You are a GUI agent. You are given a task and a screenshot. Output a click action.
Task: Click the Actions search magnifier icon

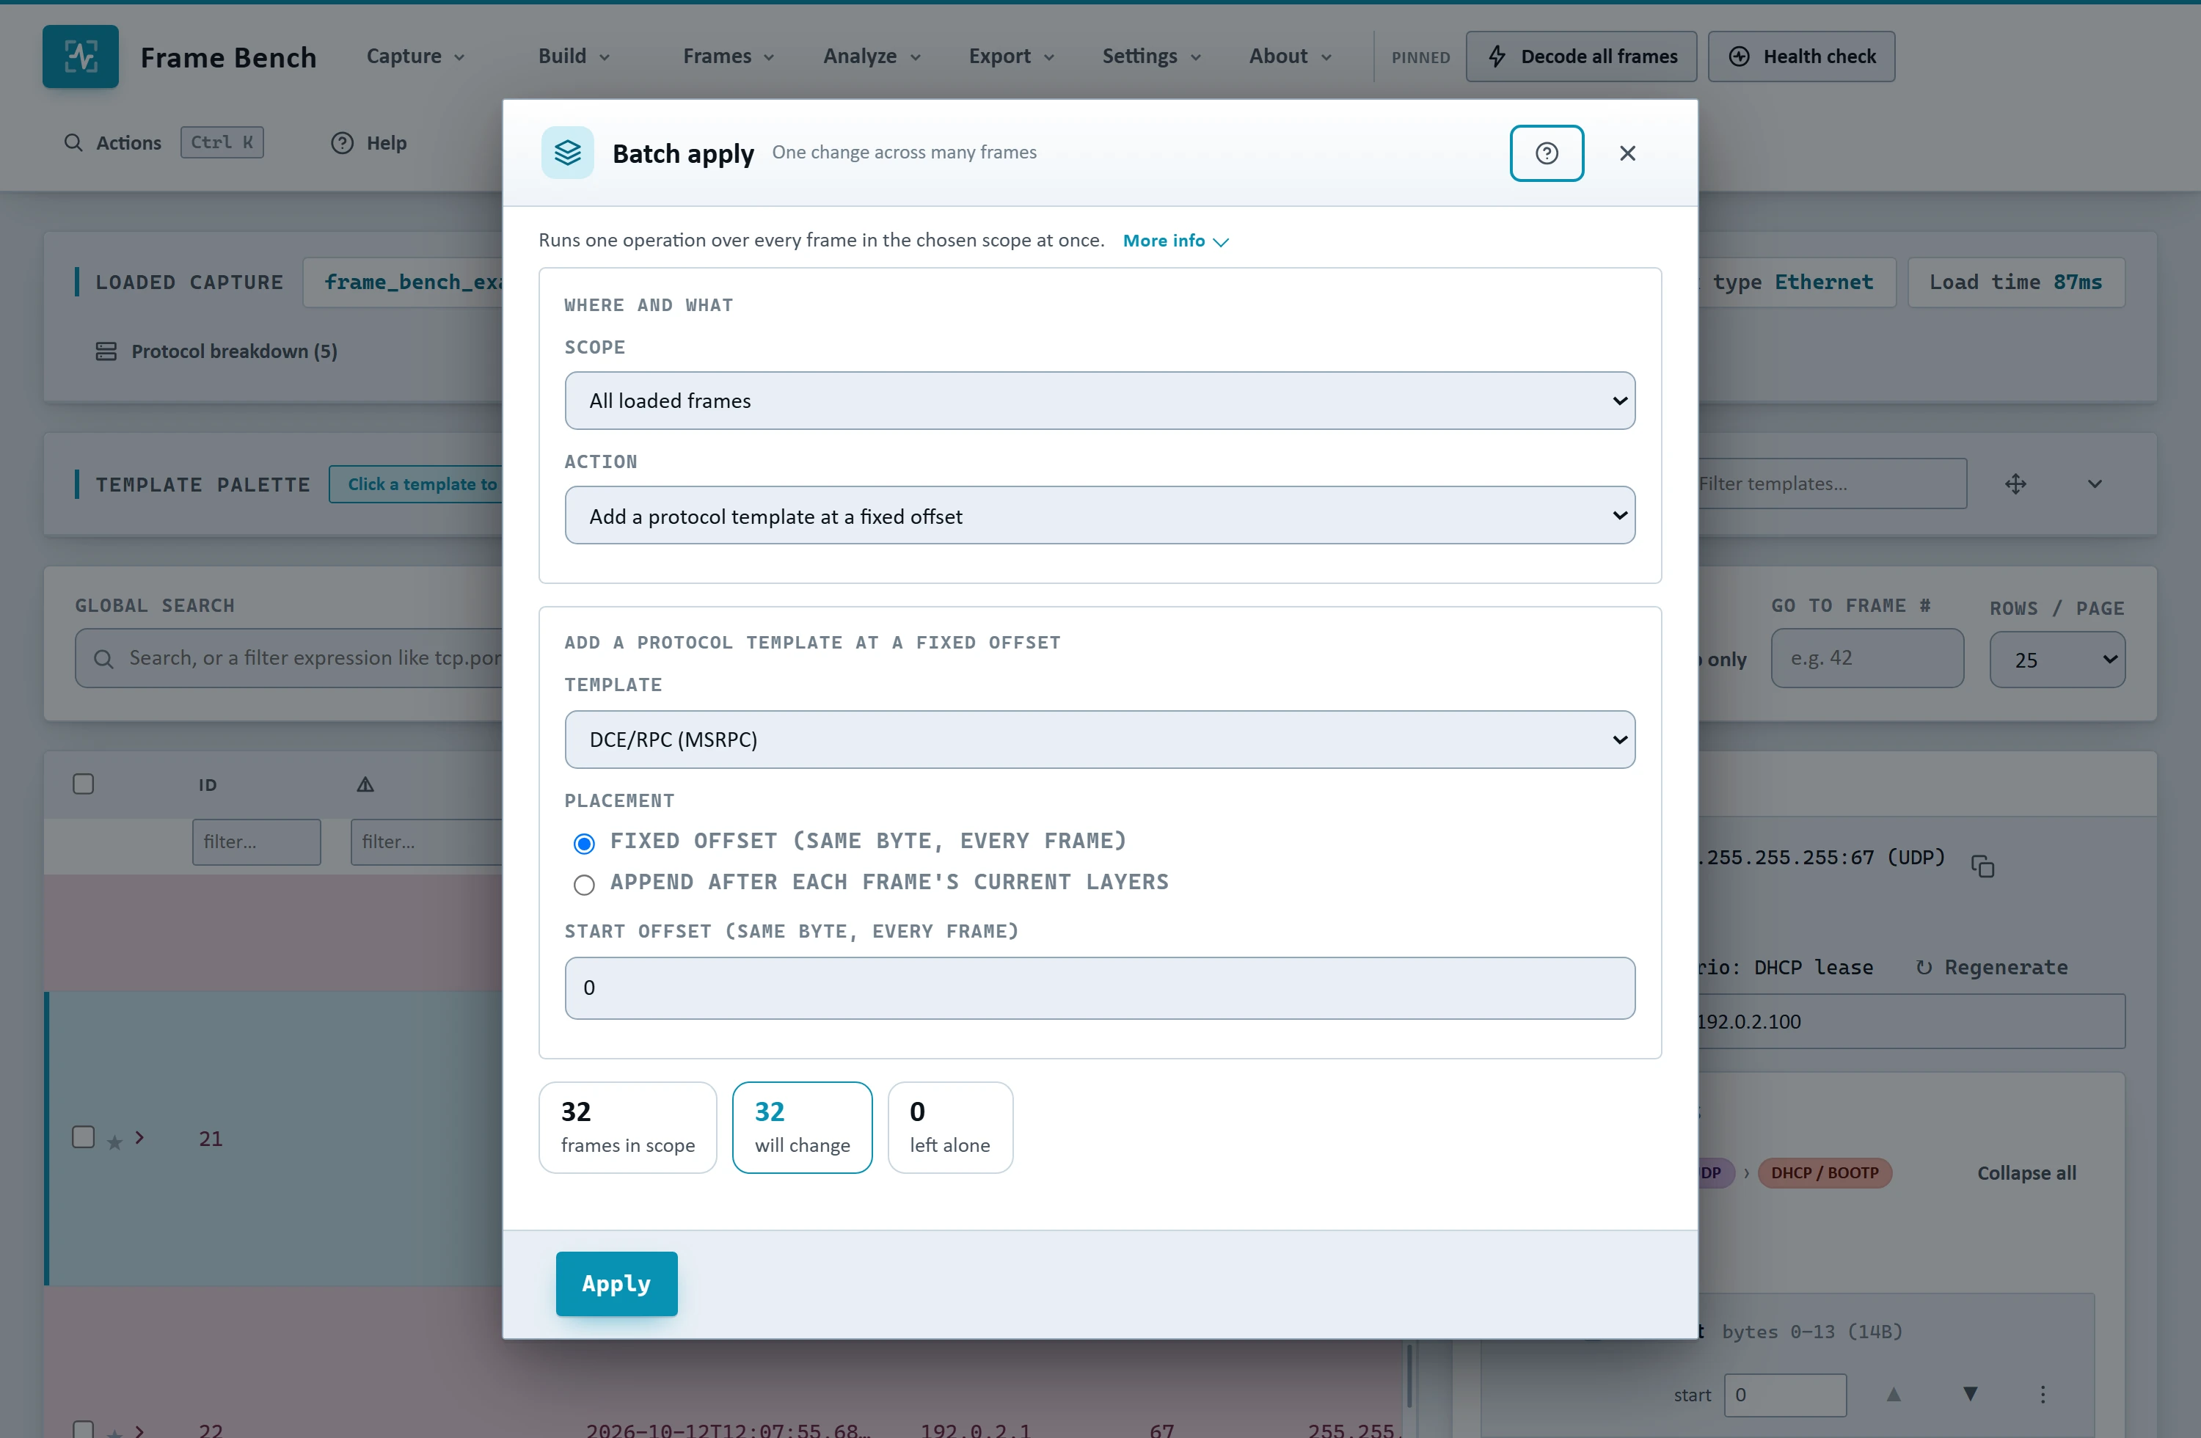tap(73, 142)
